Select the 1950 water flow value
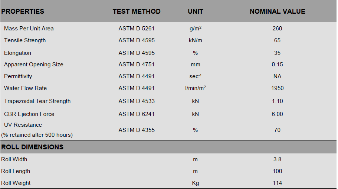Image resolution: width=338 pixels, height=189 pixels. coord(277,88)
